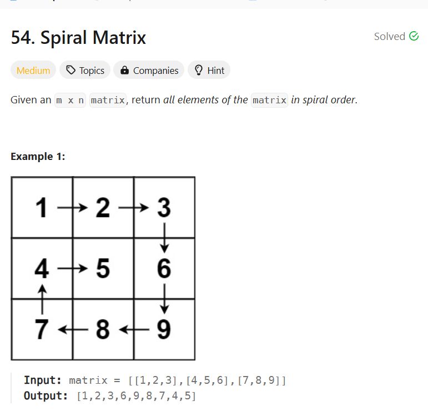
Task: Click the matrix cell containing 7
Action: point(42,329)
